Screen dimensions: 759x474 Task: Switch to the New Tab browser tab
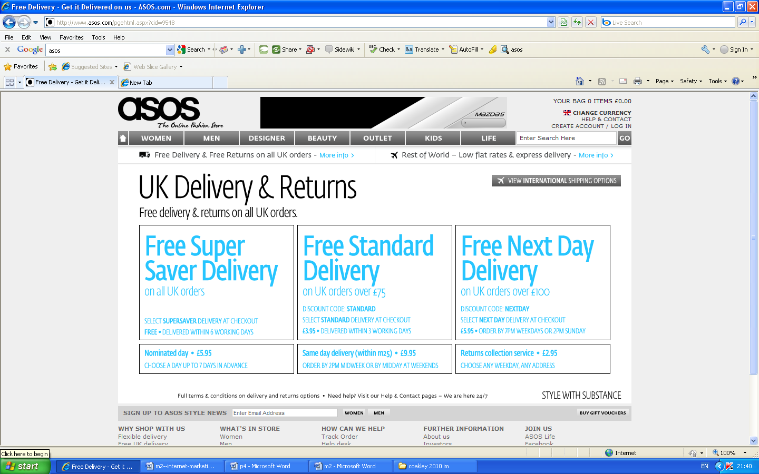pos(166,83)
